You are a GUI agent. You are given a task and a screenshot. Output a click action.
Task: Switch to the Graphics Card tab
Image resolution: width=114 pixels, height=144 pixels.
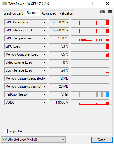point(13,13)
